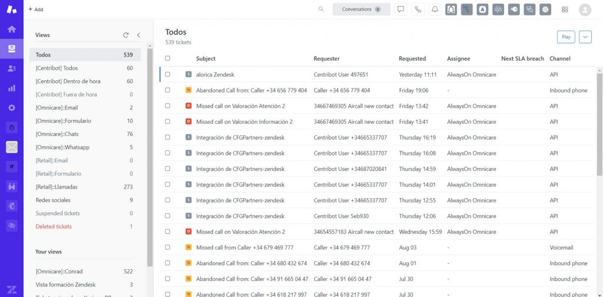Click the Add button in top bar
This screenshot has height=297, width=603.
pyautogui.click(x=36, y=9)
